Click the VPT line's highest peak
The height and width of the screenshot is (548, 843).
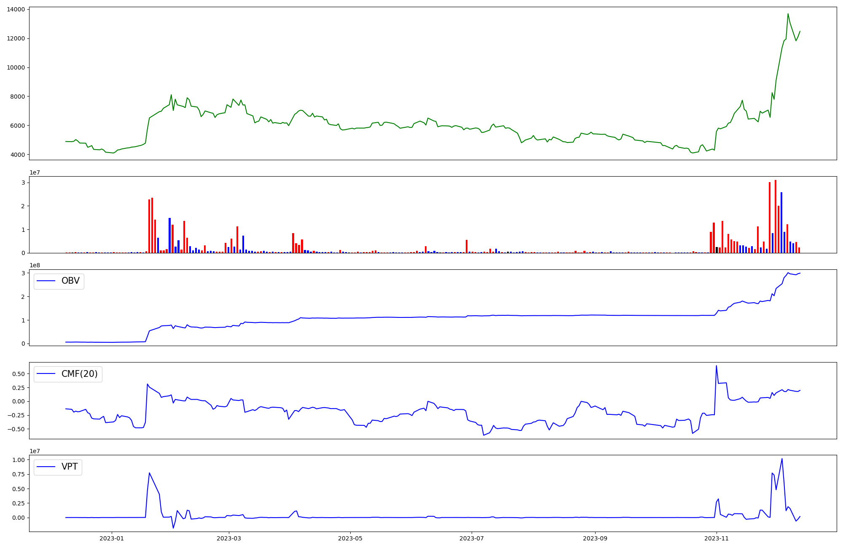tap(782, 459)
